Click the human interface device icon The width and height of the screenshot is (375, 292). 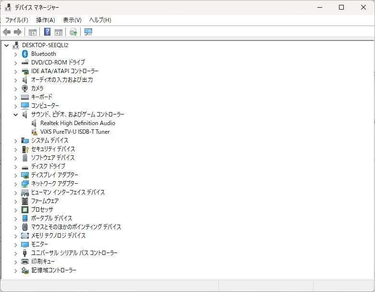tap(25, 192)
